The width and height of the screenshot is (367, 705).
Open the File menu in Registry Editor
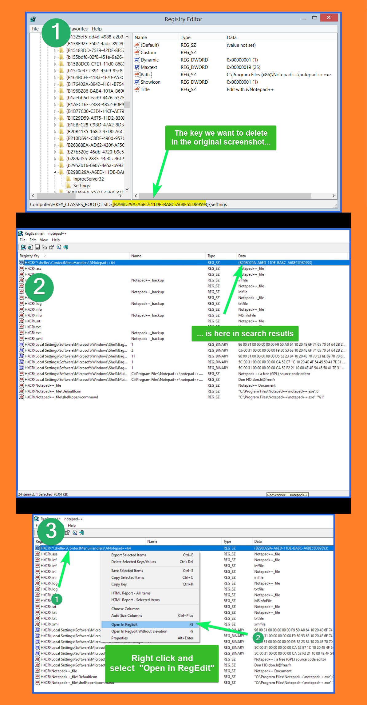[x=35, y=29]
